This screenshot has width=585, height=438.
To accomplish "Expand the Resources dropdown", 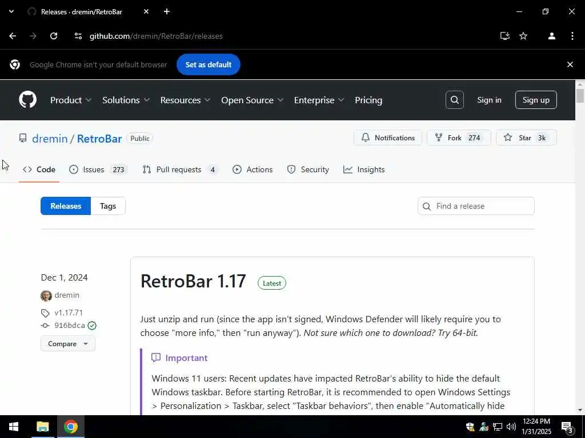I will pyautogui.click(x=186, y=100).
